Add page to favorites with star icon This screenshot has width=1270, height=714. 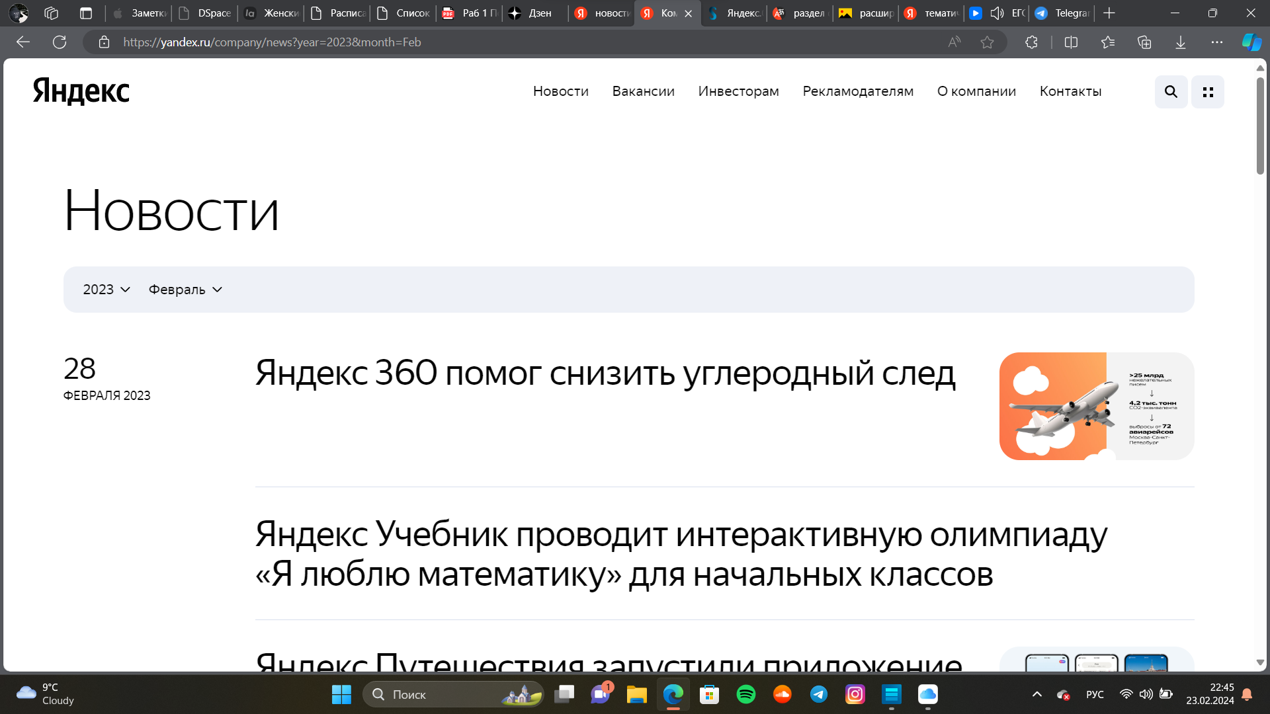987,42
